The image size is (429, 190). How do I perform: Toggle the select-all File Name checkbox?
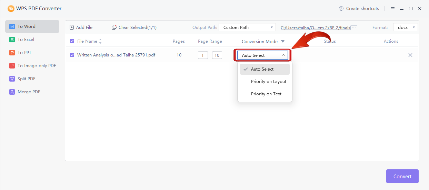pos(72,41)
